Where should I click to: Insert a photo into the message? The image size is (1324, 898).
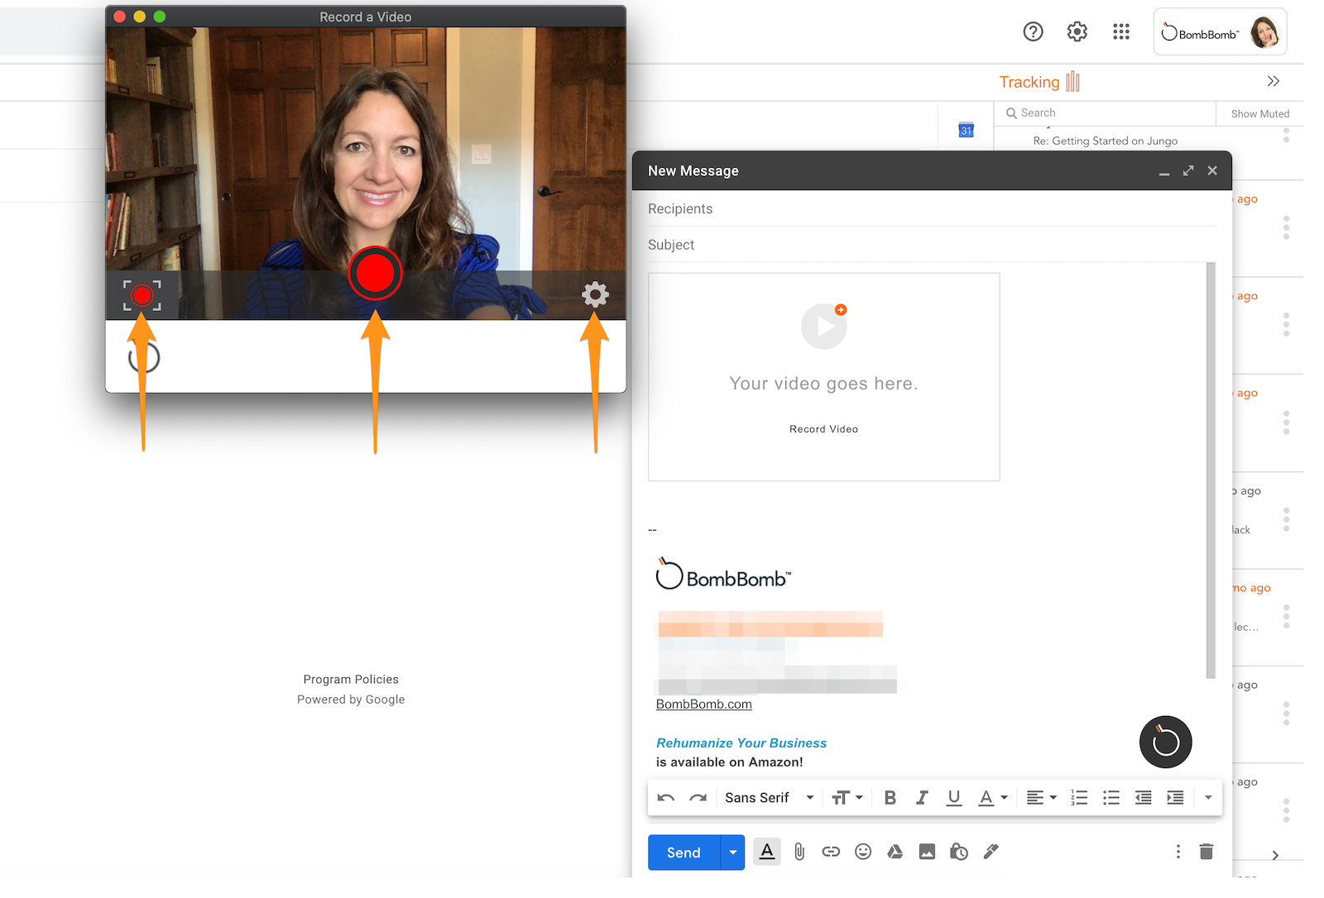pyautogui.click(x=927, y=852)
